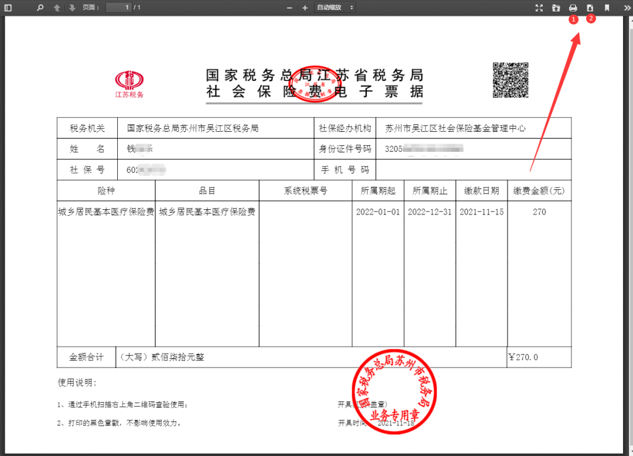Open a file with the folder icon
633x456 pixels.
(556, 8)
